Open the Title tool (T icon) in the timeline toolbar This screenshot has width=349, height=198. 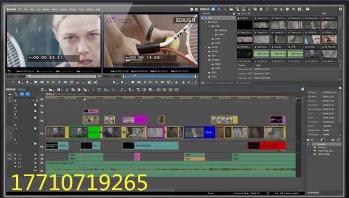(138, 90)
